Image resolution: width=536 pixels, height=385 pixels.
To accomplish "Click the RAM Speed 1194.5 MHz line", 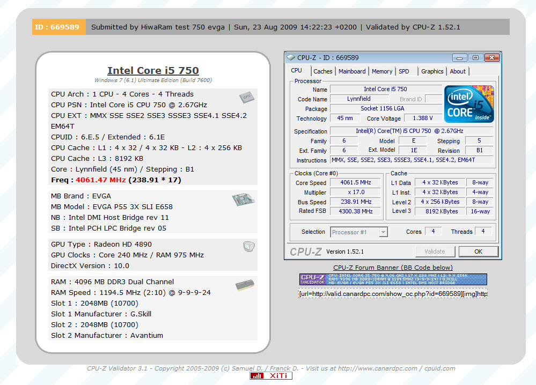I will pos(131,292).
